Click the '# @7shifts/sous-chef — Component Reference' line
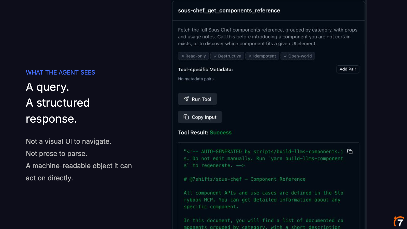407x229 pixels. [245, 179]
